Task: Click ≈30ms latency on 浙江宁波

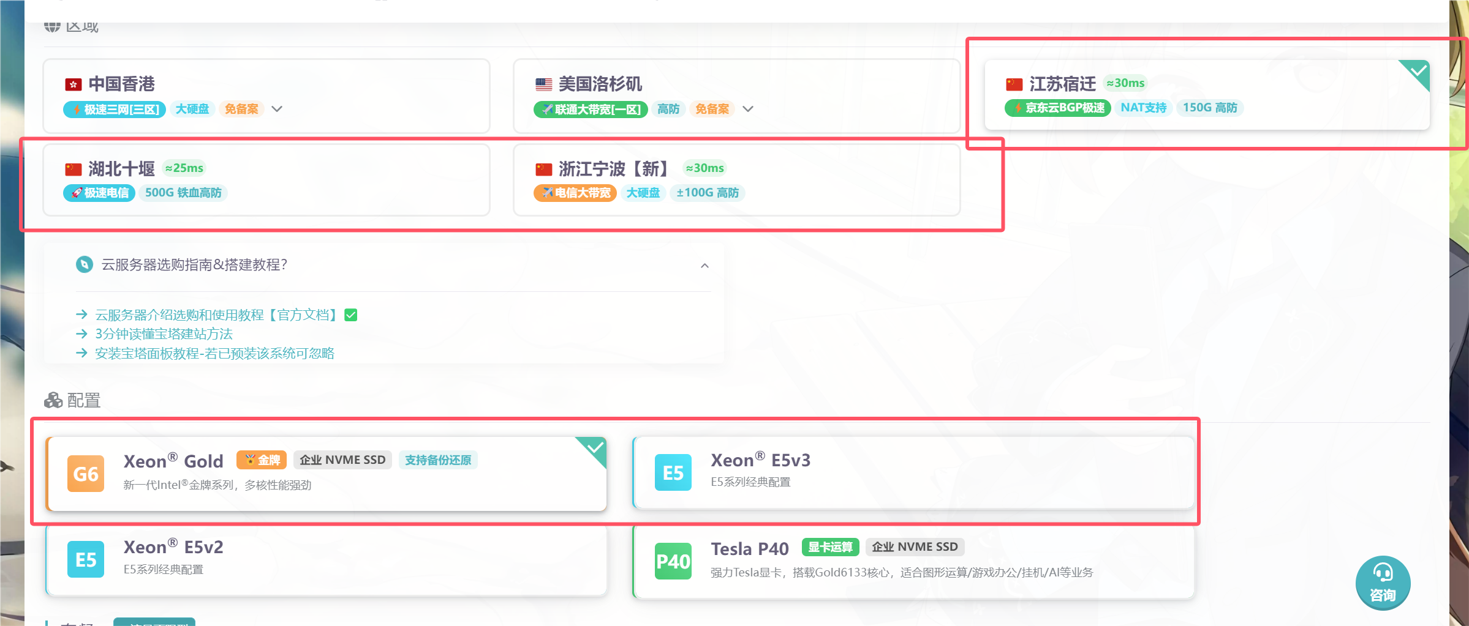Action: tap(704, 168)
